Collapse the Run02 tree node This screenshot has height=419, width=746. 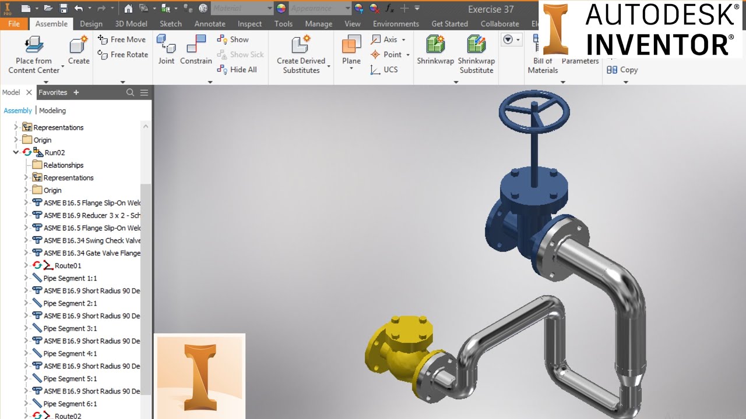16,152
